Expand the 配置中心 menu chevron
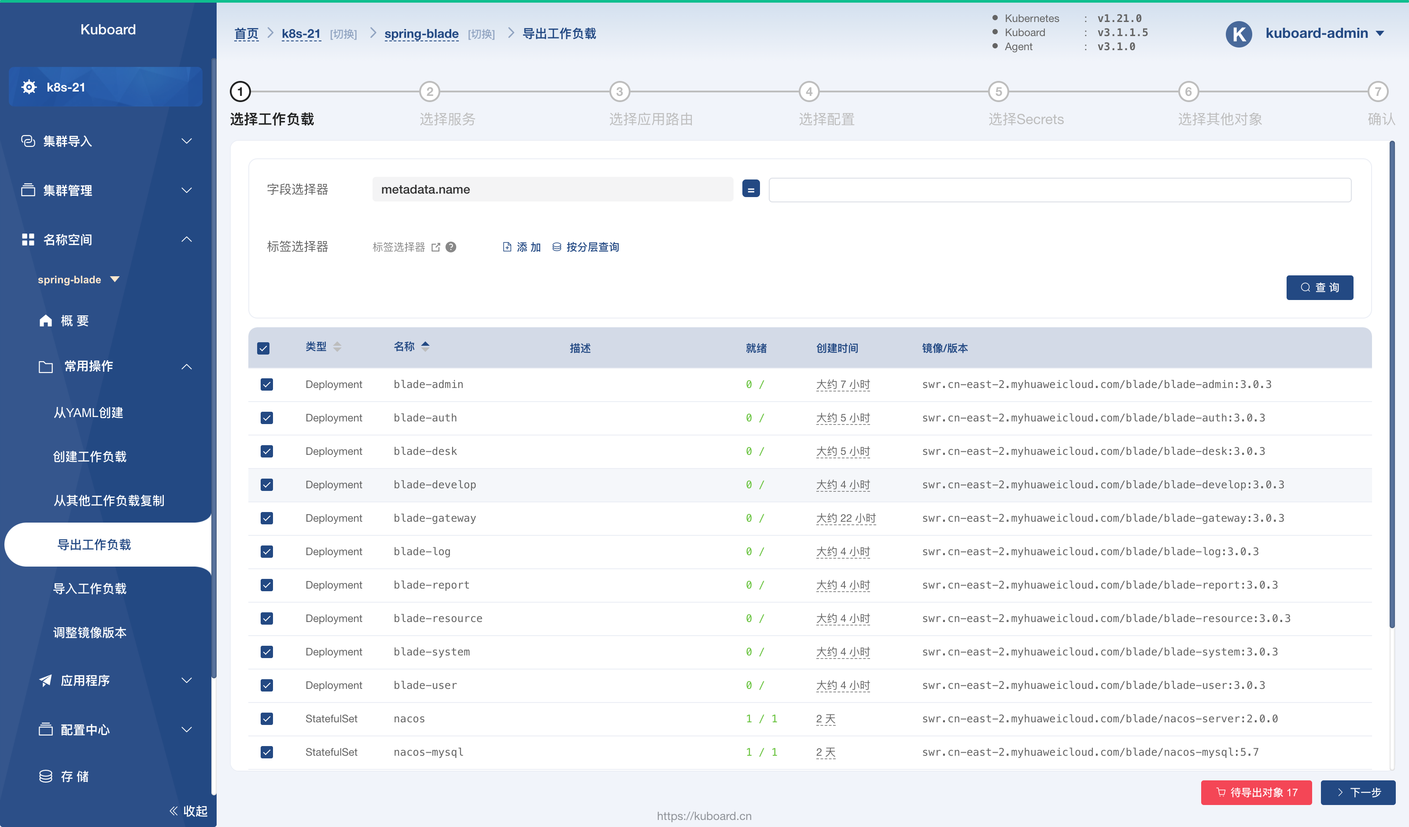 click(187, 729)
